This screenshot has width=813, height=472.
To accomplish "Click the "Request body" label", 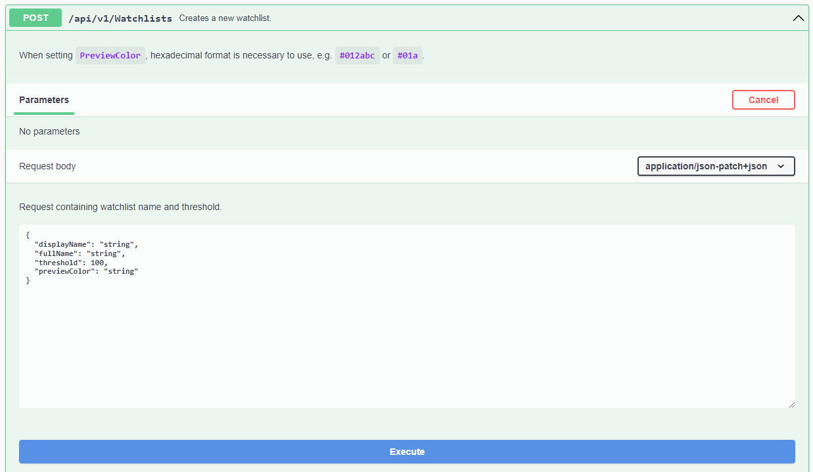I will pos(47,166).
